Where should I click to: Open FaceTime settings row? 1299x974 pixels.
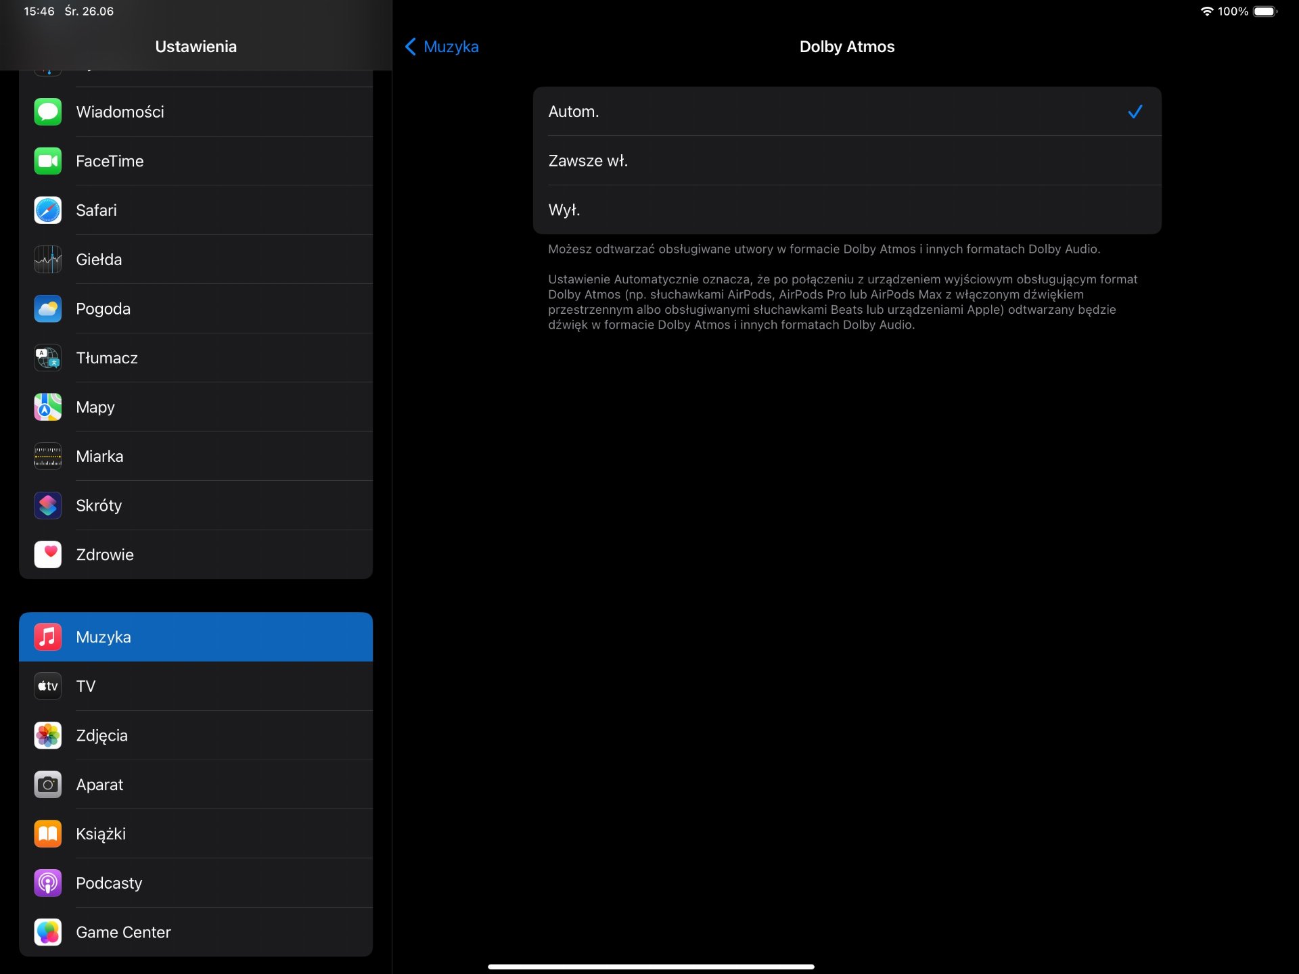(x=196, y=161)
